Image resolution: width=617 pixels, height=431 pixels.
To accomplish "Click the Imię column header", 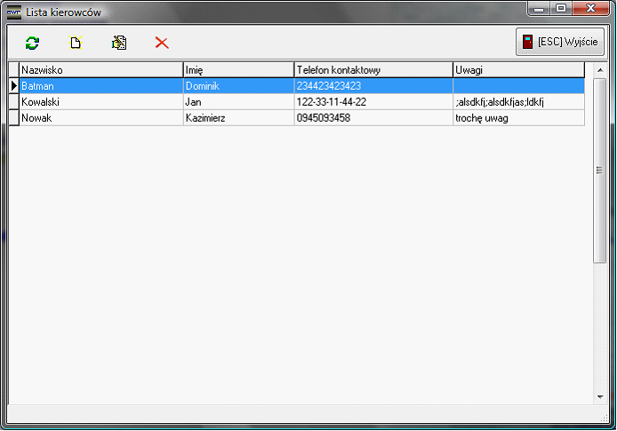I will click(x=237, y=69).
